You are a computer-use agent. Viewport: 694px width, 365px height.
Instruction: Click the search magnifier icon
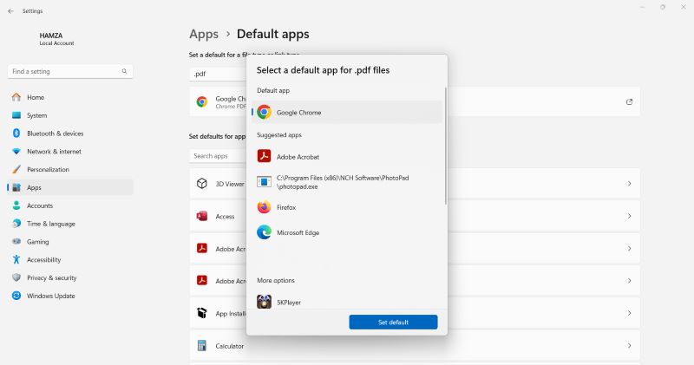124,71
